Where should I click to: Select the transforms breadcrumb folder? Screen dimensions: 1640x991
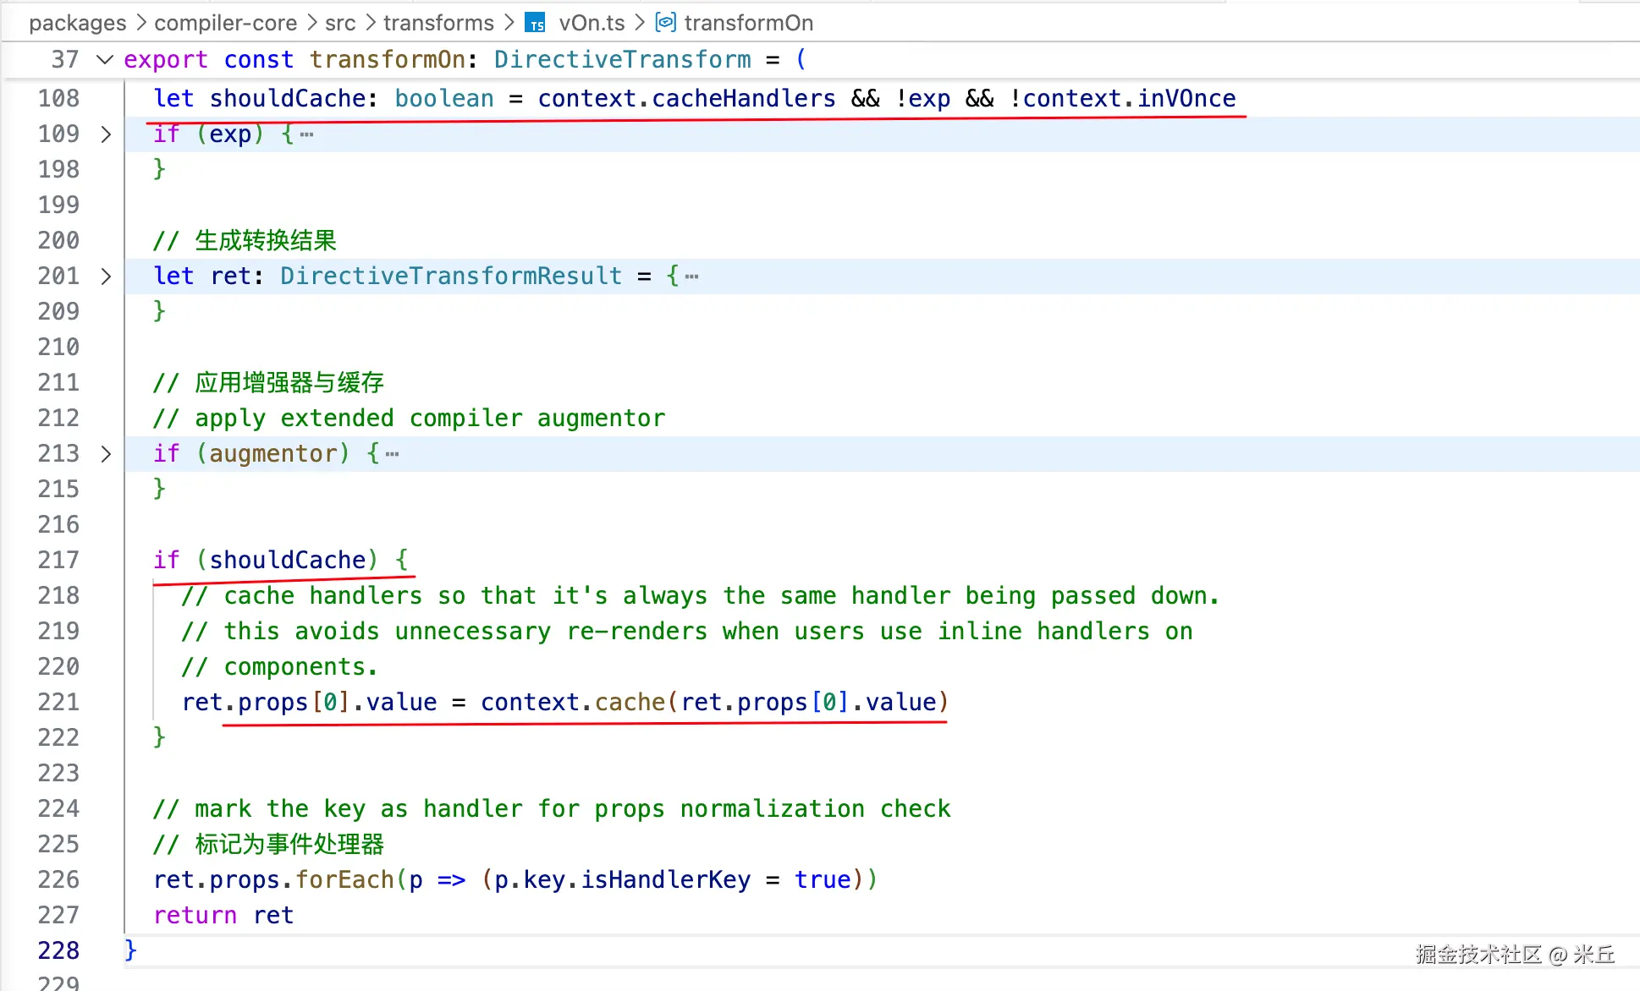438,23
